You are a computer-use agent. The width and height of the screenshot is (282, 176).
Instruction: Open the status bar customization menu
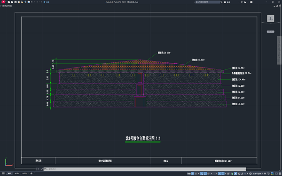tap(280, 174)
